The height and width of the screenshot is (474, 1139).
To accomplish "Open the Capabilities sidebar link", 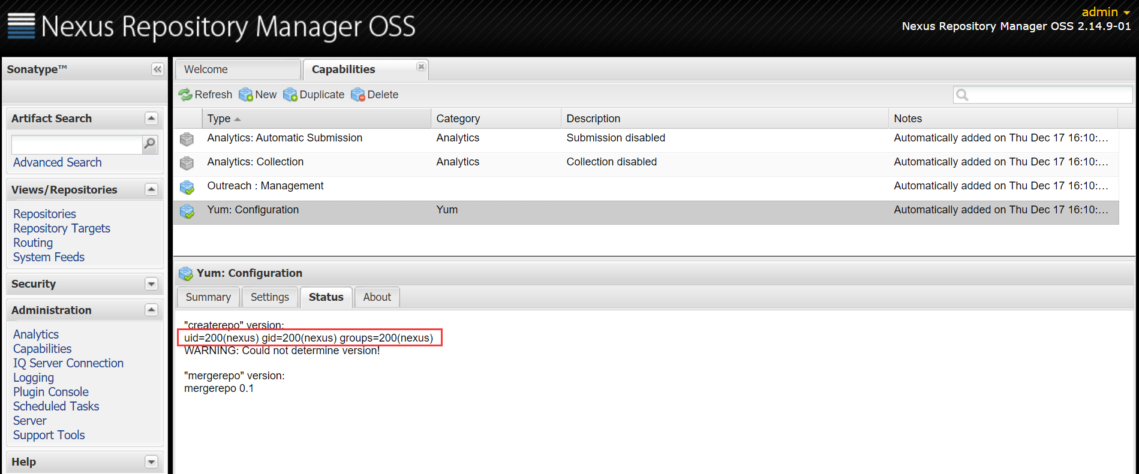I will coord(42,349).
